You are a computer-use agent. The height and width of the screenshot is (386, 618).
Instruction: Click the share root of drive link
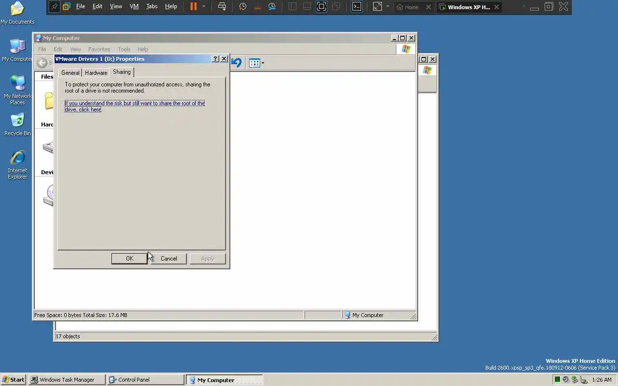135,106
